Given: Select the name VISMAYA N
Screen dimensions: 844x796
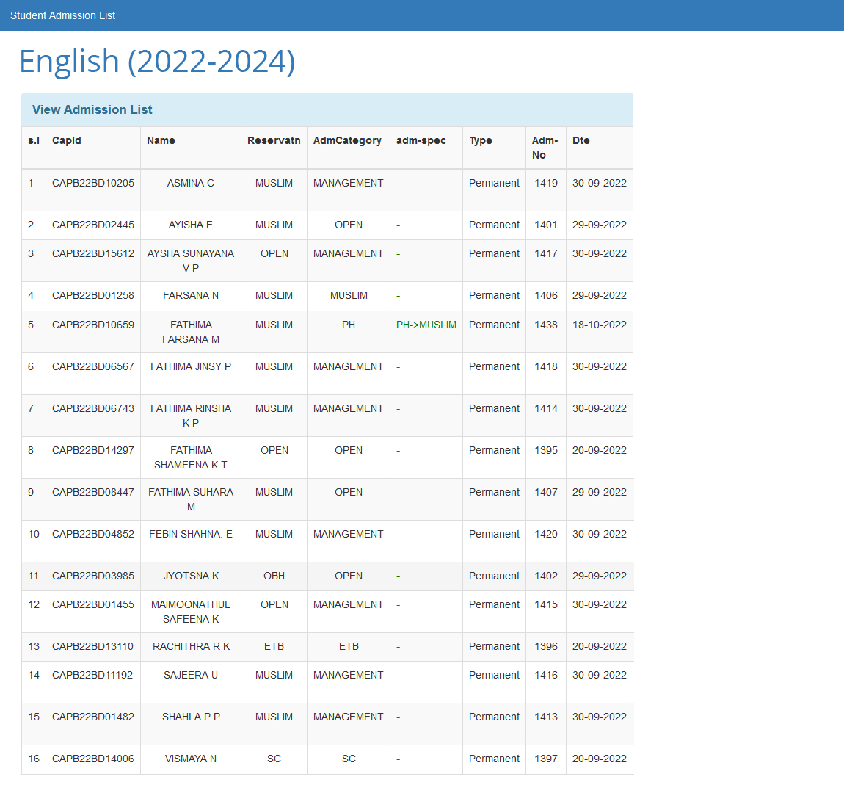Looking at the screenshot, I should click(x=191, y=759).
